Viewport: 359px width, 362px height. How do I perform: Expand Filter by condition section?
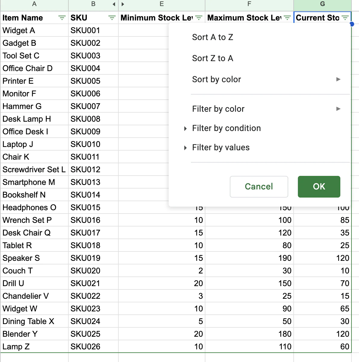(x=226, y=128)
